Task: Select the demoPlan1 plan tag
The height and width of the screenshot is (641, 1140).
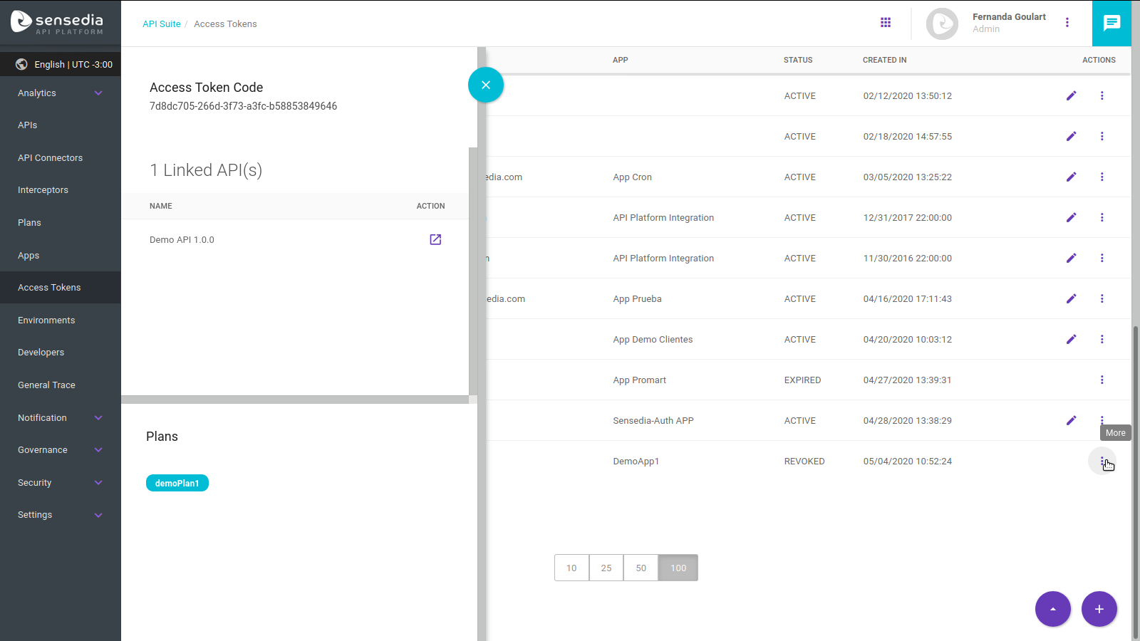Action: 177,483
